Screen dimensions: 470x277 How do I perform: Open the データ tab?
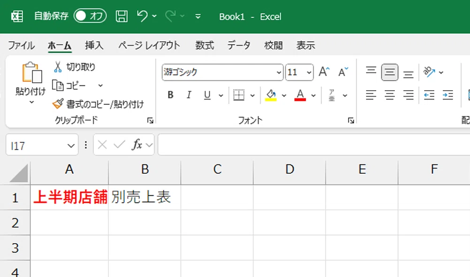click(239, 46)
